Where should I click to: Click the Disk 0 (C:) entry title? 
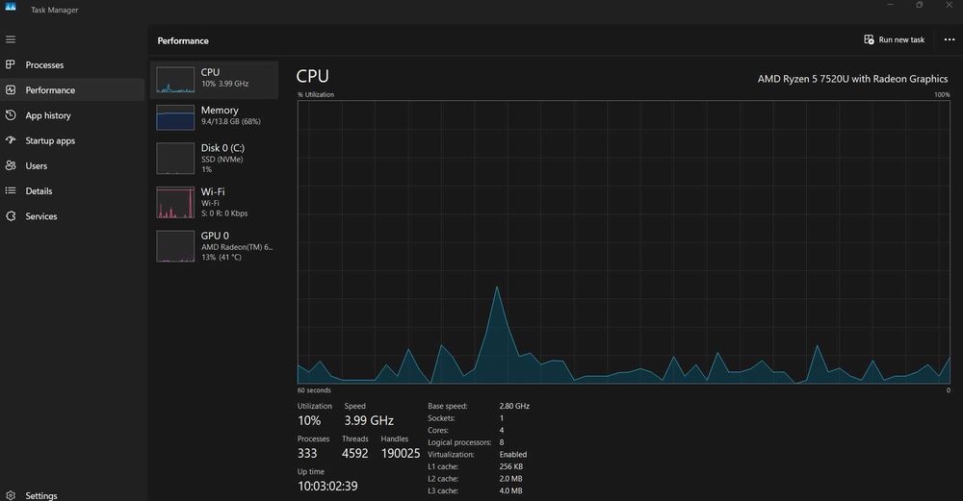tap(222, 148)
